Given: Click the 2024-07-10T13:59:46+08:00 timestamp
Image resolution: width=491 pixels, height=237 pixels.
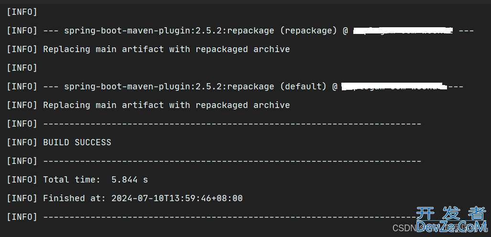Looking at the screenshot, I should [x=177, y=198].
